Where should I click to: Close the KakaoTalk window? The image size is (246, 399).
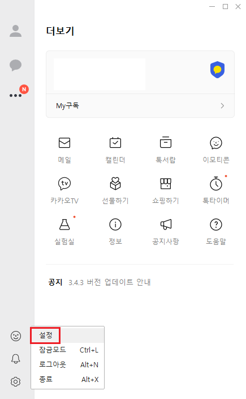(x=238, y=7)
